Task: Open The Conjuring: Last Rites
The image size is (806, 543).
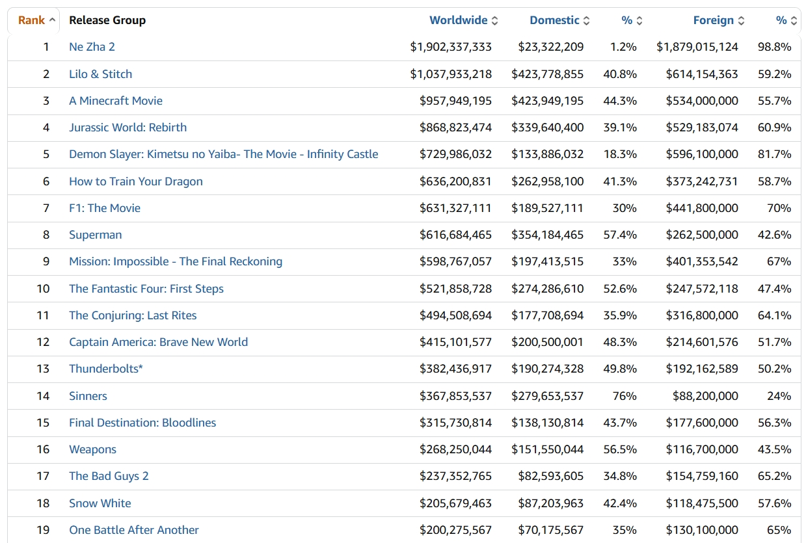Action: [x=133, y=315]
